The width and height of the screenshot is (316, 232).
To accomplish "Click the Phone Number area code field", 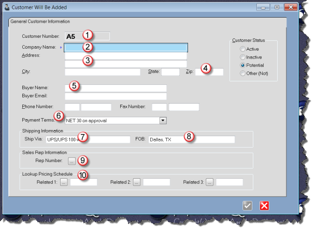I will pos(72,107).
